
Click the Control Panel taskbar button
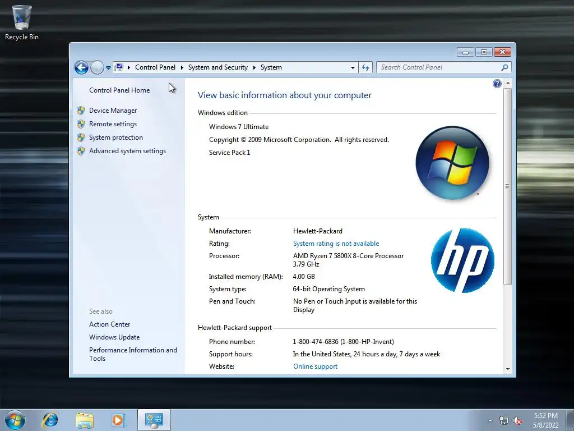click(x=154, y=420)
